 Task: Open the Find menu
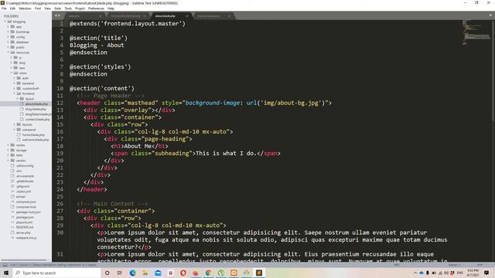point(38,8)
